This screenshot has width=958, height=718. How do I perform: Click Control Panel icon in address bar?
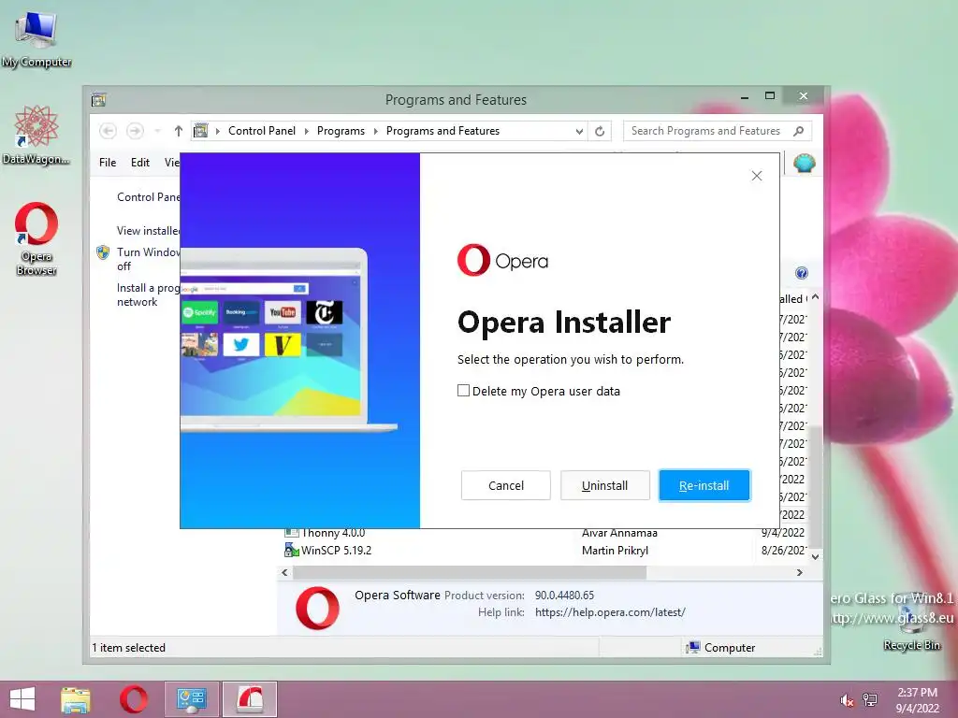[x=200, y=131]
